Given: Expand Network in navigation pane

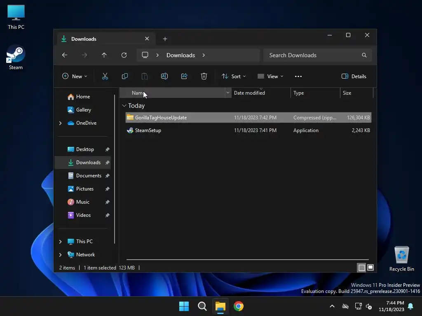Looking at the screenshot, I should point(60,255).
